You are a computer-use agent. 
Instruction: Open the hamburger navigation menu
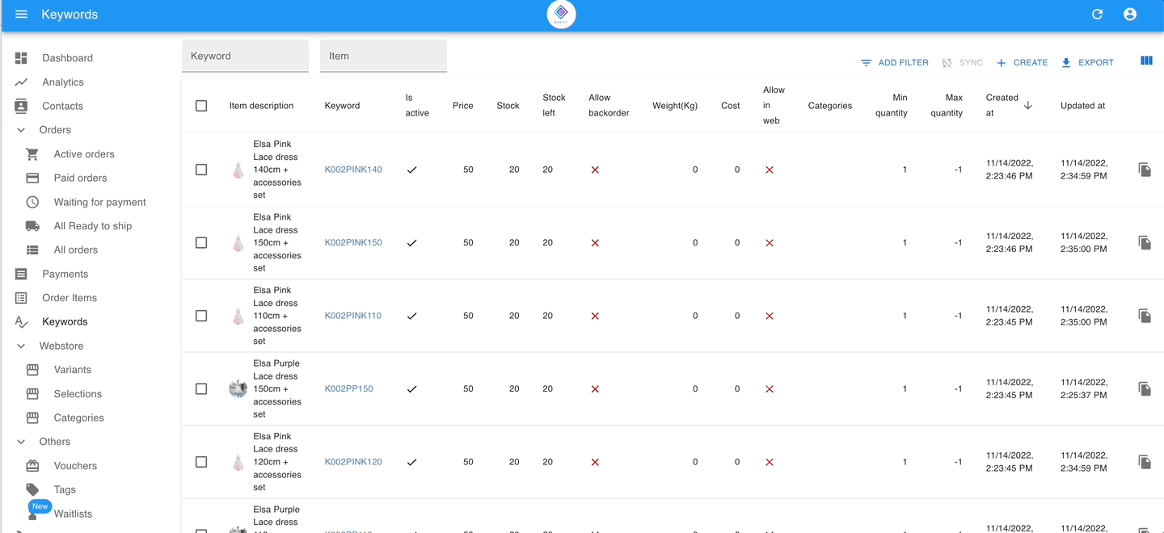click(x=21, y=14)
